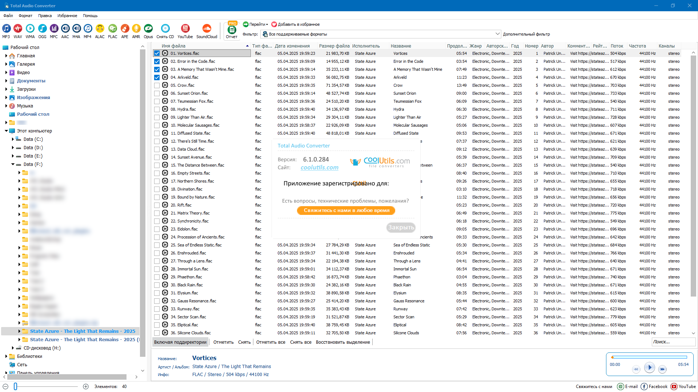Image resolution: width=698 pixels, height=392 pixels.
Task: Open the Формат menu
Action: pos(25,16)
